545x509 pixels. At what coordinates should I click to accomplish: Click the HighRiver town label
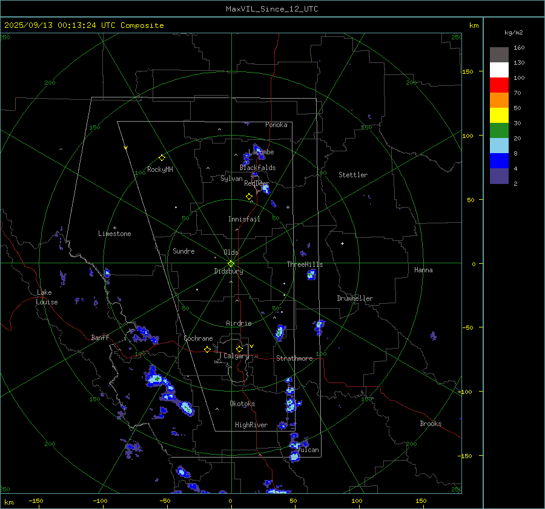[251, 425]
